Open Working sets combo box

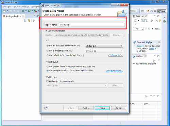(x=83, y=85)
